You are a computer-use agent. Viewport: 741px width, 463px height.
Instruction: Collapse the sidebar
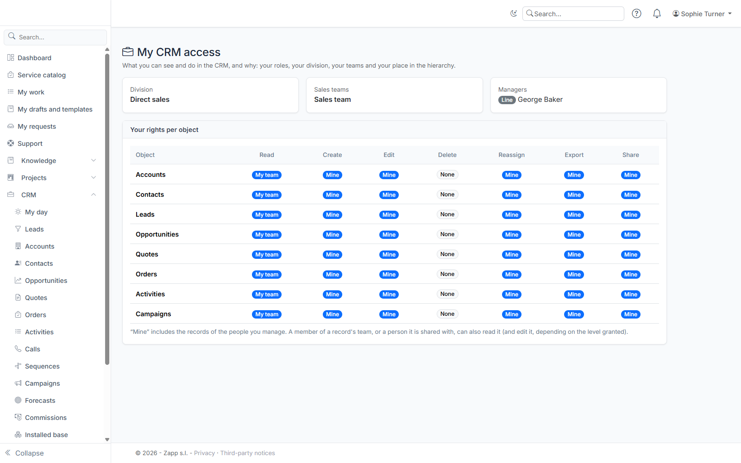(25, 453)
